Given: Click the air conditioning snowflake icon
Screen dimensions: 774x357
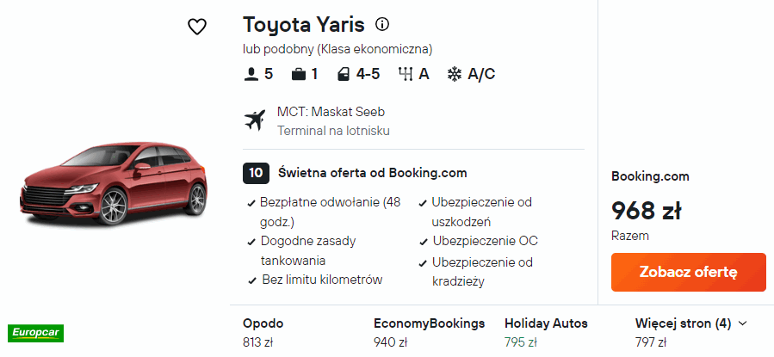Looking at the screenshot, I should click(454, 74).
